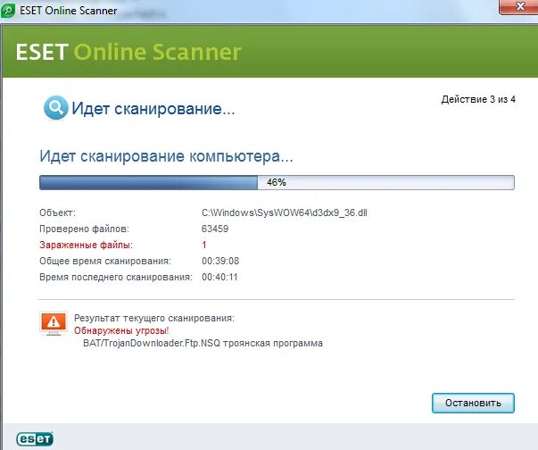The image size is (538, 450).
Task: Select the scanned path C:\Windows\SysWOW64\d3dx9_36.dll
Action: pos(285,212)
